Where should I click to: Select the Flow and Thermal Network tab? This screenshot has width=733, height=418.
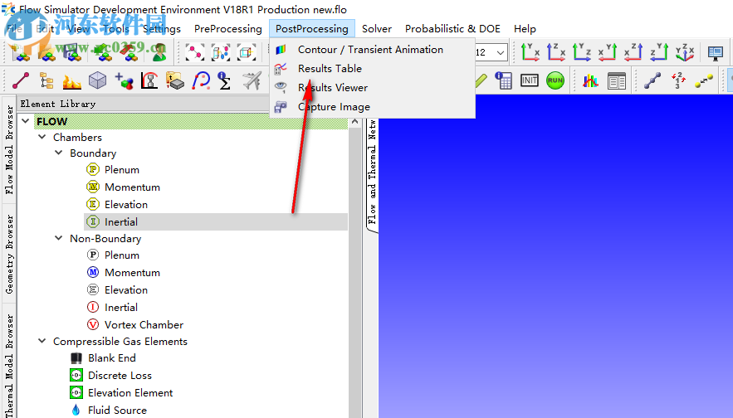coord(372,172)
